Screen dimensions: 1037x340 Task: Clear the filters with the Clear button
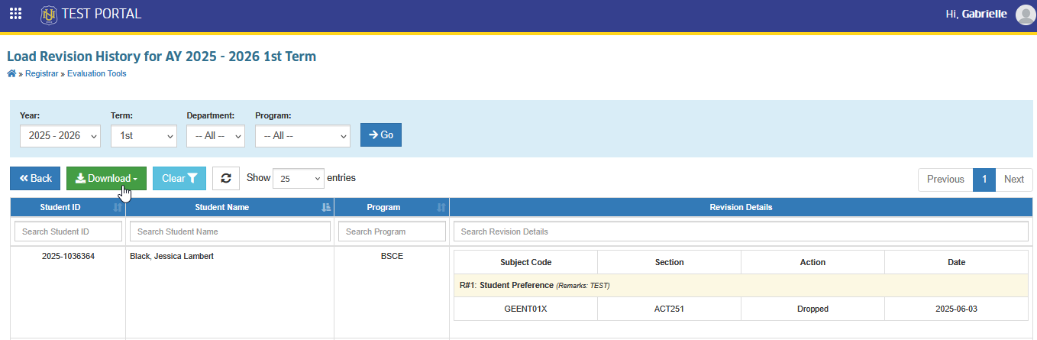tap(179, 178)
